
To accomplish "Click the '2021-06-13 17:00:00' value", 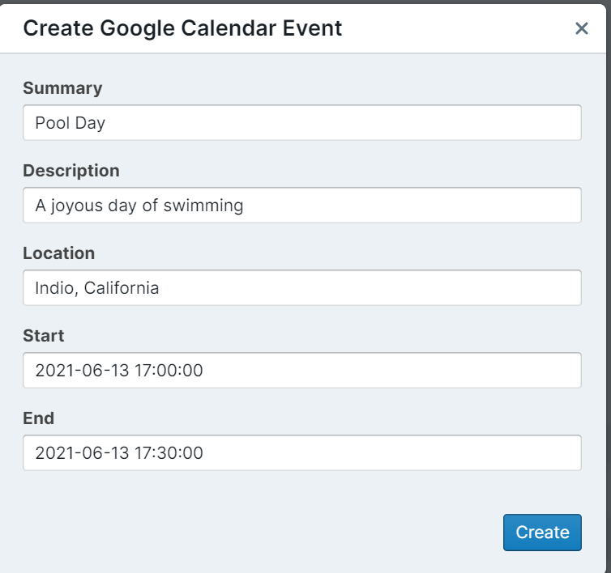I will 119,371.
